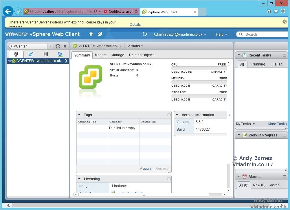290x210 pixels.
Task: Click the Home icon in the navigation bar
Action: point(91,34)
